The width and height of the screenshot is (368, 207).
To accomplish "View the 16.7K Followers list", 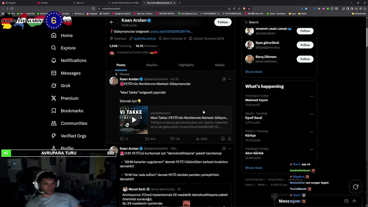I will point(146,46).
